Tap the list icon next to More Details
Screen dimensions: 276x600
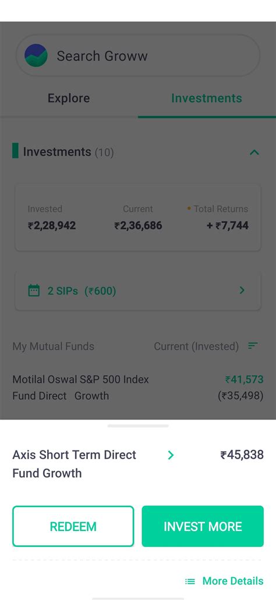pyautogui.click(x=190, y=581)
